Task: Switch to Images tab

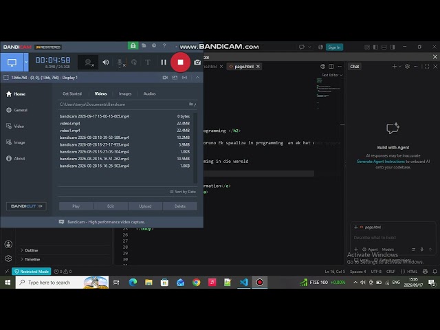Action: (x=125, y=93)
